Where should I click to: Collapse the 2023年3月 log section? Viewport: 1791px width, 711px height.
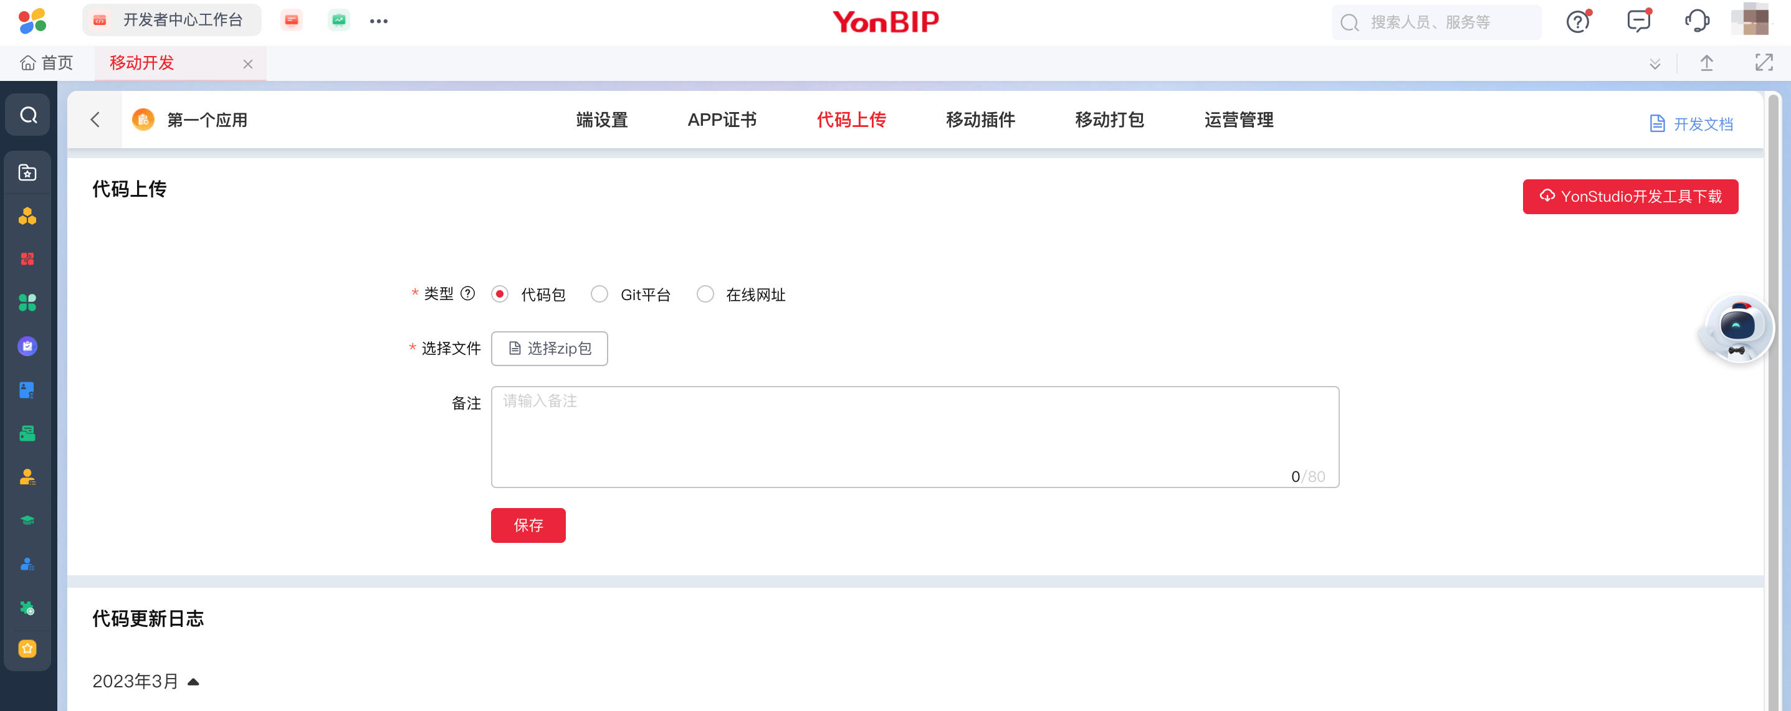[193, 682]
